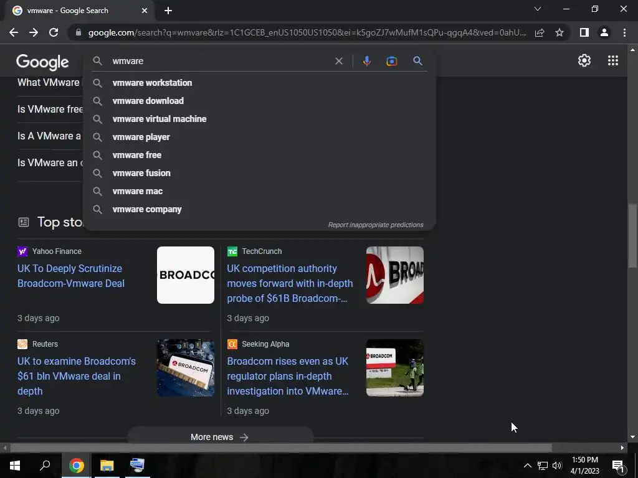The image size is (638, 478).
Task: Submit search with blue magnifier icon
Action: [x=417, y=61]
